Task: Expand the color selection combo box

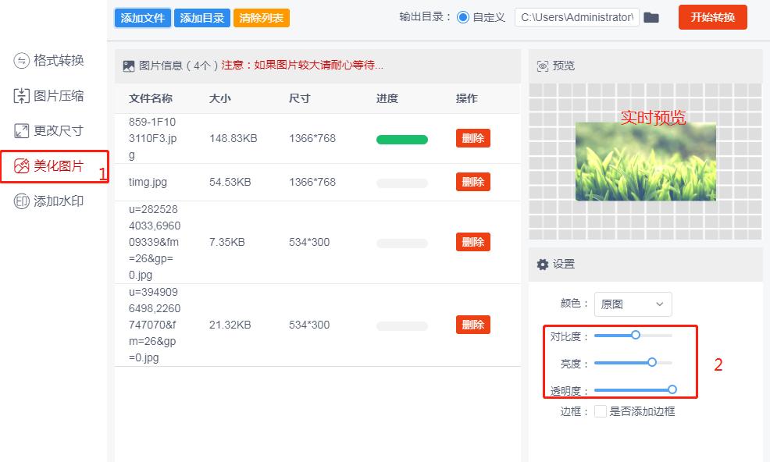Action: (x=633, y=304)
